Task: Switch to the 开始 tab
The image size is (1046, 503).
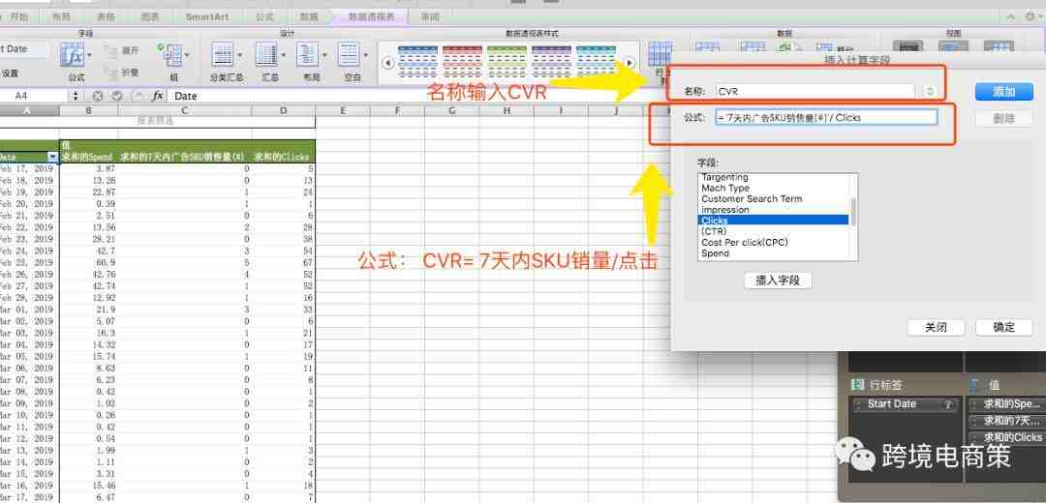Action: (x=20, y=17)
